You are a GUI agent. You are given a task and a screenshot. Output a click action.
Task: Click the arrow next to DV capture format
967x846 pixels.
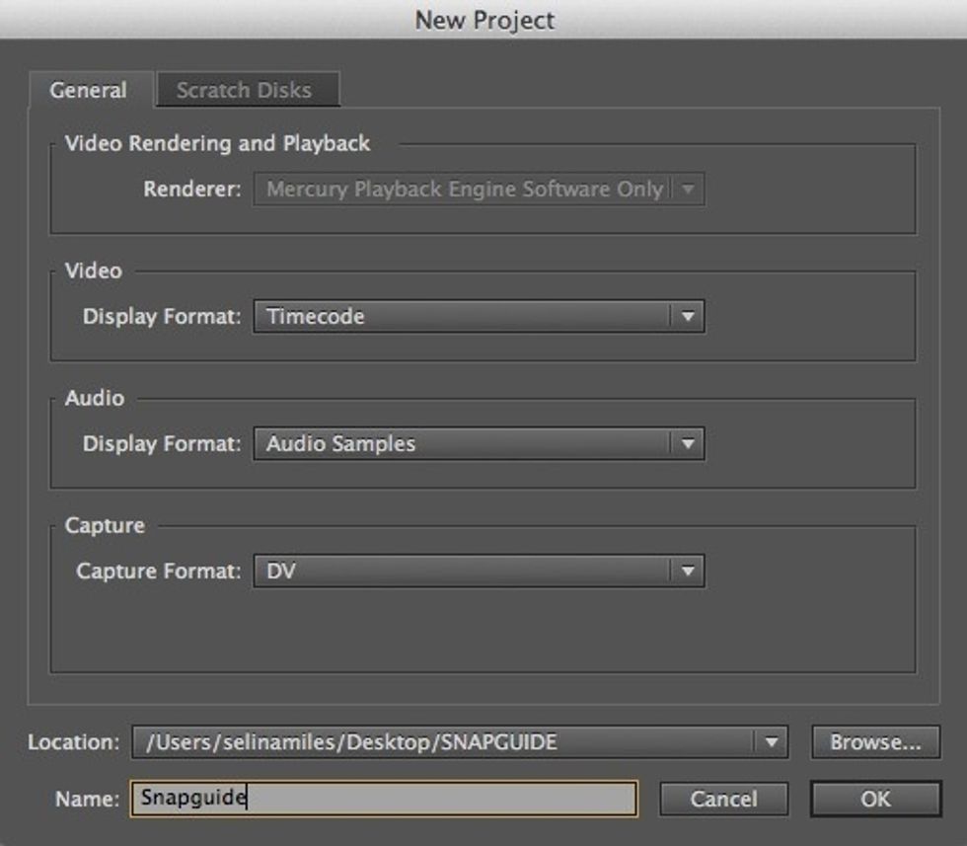click(x=688, y=572)
